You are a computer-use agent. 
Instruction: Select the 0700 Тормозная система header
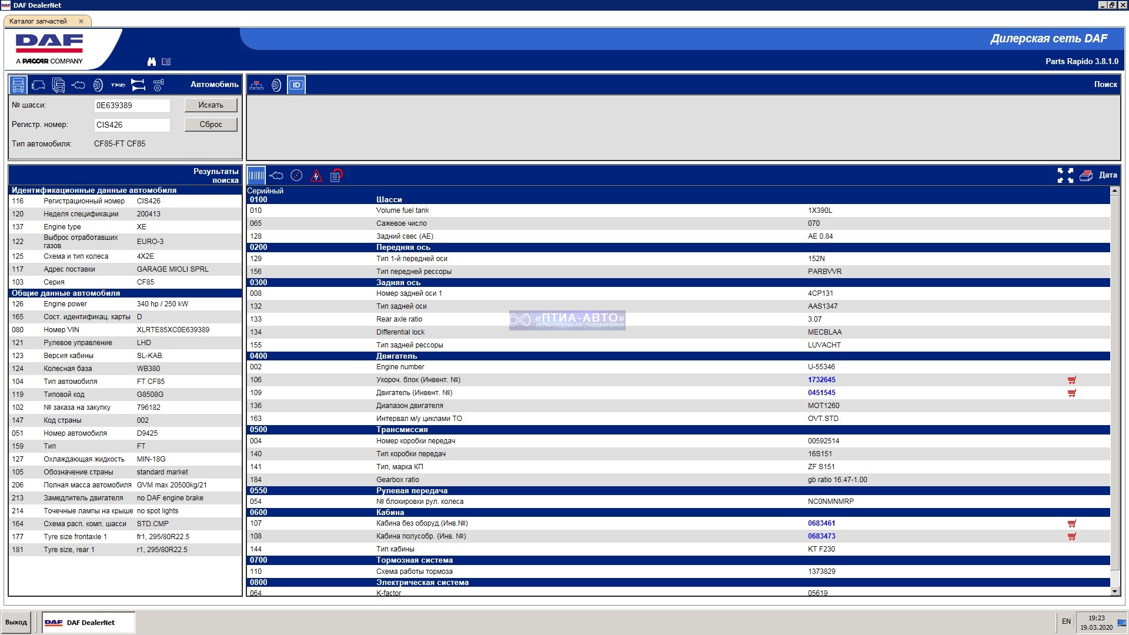[679, 560]
